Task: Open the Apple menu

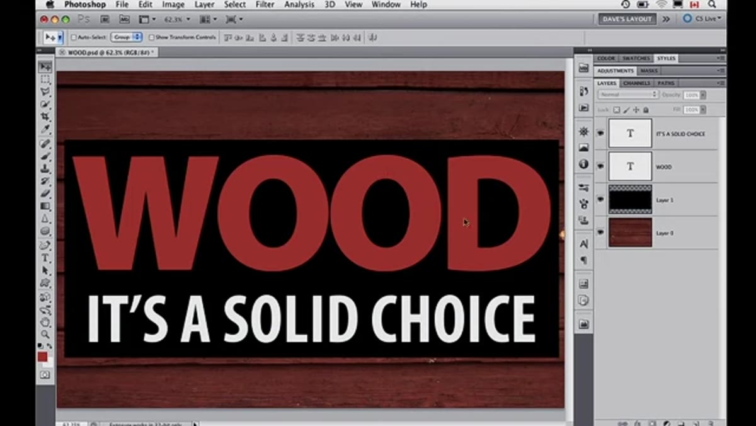Action: tap(50, 4)
